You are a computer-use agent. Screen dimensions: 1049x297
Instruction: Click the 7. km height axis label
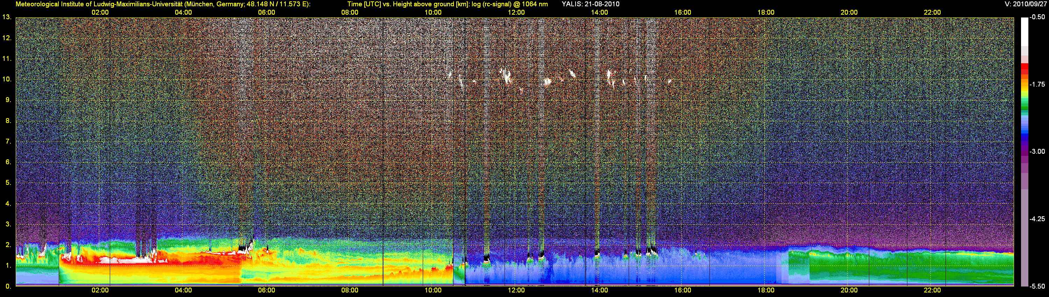(x=8, y=141)
